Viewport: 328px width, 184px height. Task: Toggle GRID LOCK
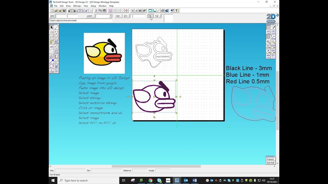(268, 32)
